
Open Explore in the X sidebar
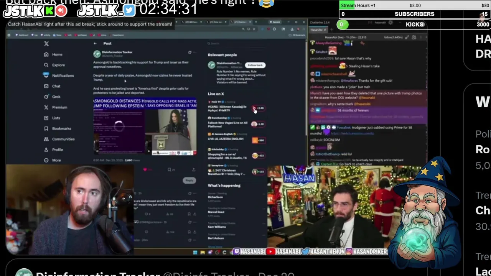click(x=54, y=65)
